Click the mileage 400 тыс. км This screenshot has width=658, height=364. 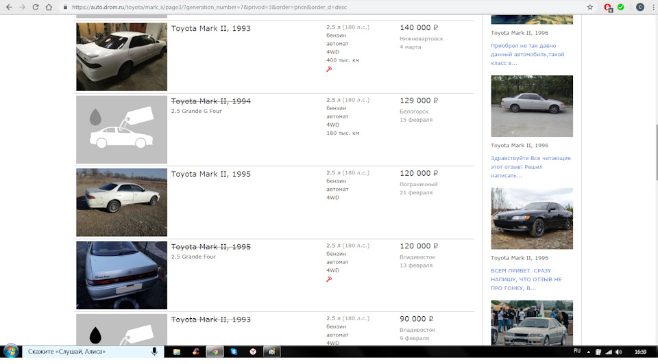[x=343, y=60]
